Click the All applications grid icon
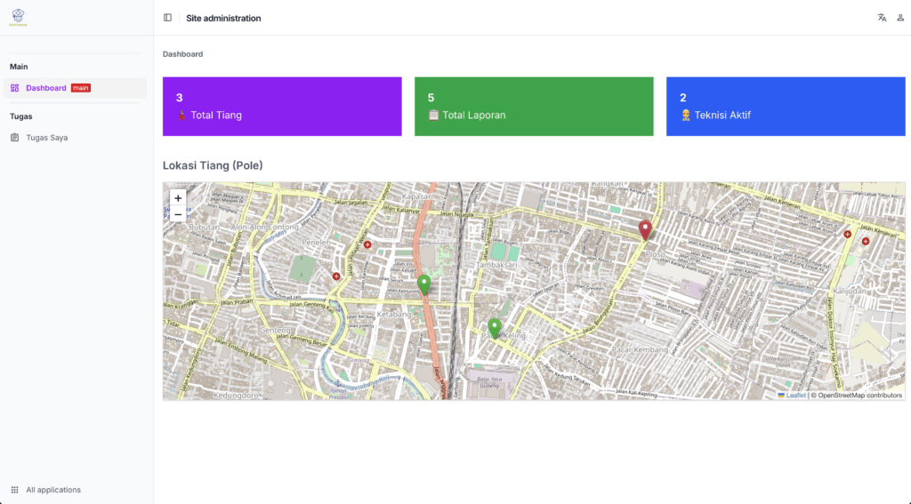 [x=14, y=490]
